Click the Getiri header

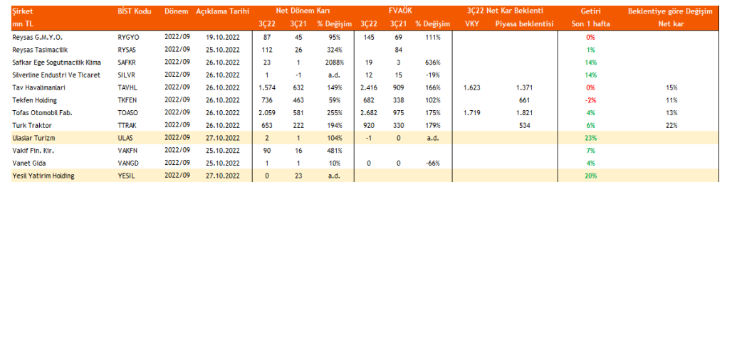(x=591, y=12)
